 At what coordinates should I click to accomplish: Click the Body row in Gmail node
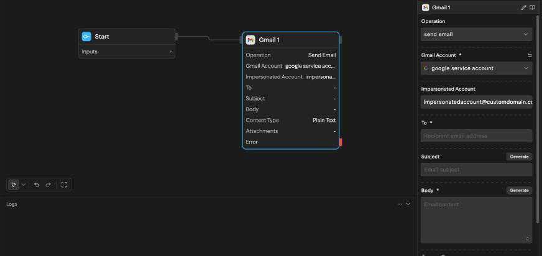(x=291, y=109)
